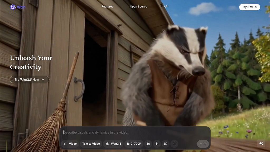Click the Try Now button in header
This screenshot has width=270, height=152.
(x=249, y=7)
